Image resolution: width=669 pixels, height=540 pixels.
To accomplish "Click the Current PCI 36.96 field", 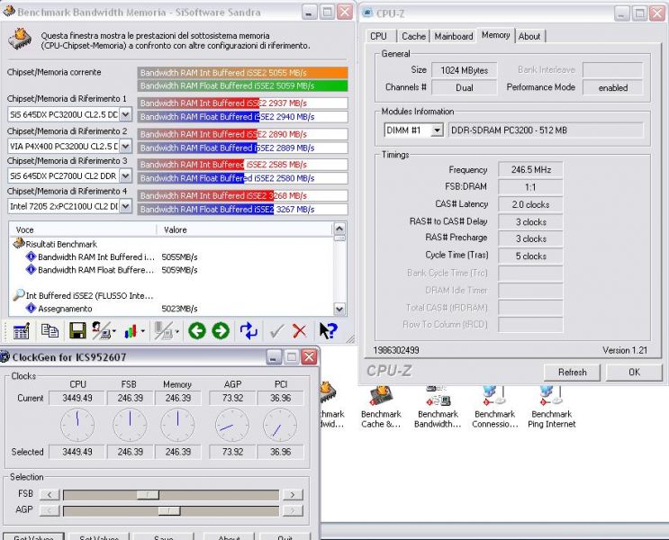I will pyautogui.click(x=280, y=398).
